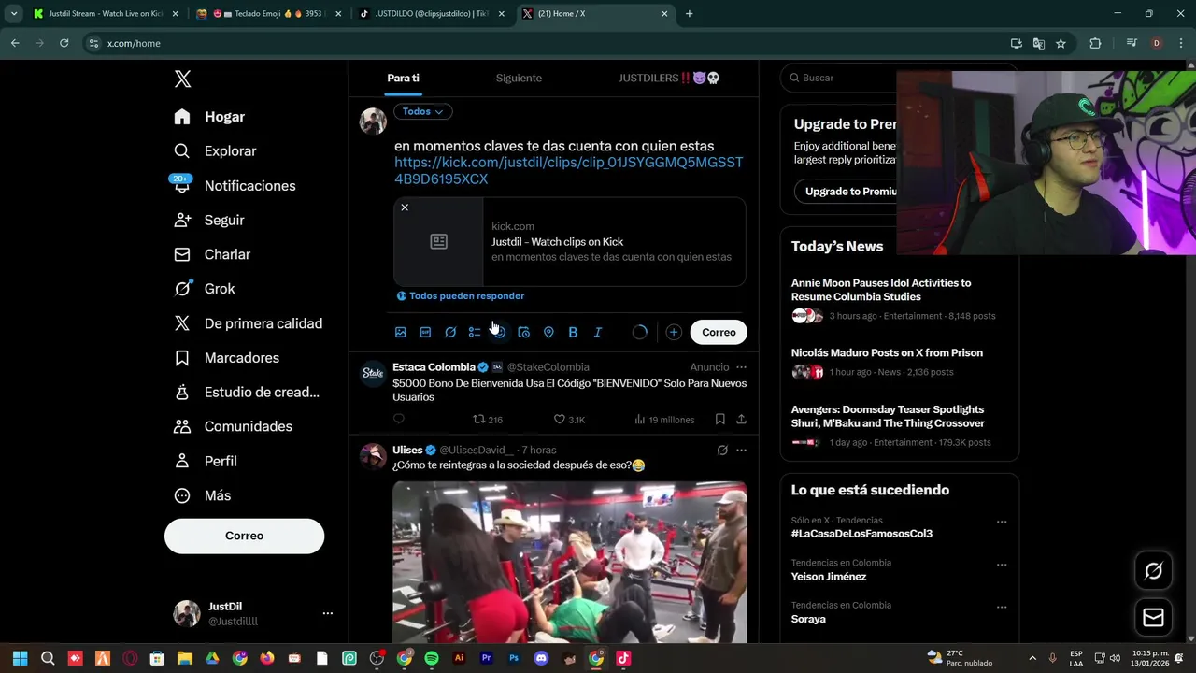Remove the kick.com link preview card
Screen dimensions: 1196x673
[405, 208]
